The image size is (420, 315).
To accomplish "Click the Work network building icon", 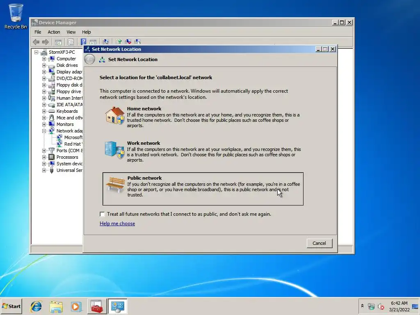I will (x=114, y=150).
